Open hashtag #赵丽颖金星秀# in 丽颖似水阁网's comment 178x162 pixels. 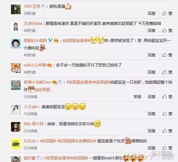(x=76, y=40)
